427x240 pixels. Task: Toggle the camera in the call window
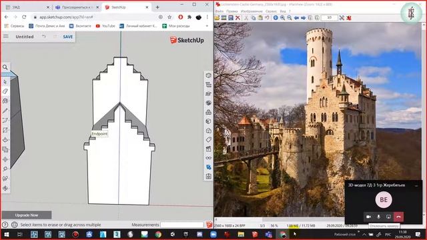pos(369,217)
